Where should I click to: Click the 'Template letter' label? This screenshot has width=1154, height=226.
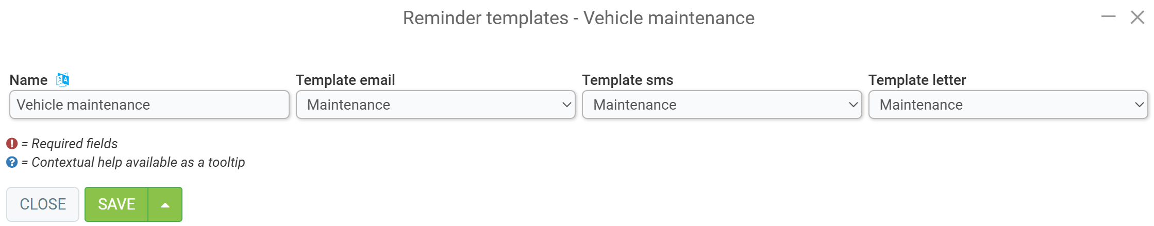click(x=917, y=80)
